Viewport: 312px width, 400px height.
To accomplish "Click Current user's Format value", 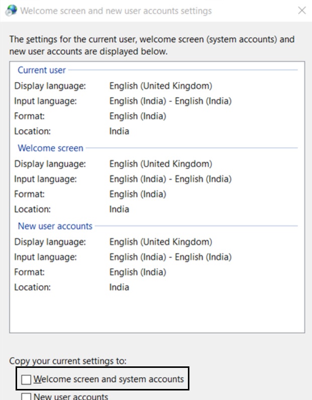I will (x=138, y=116).
